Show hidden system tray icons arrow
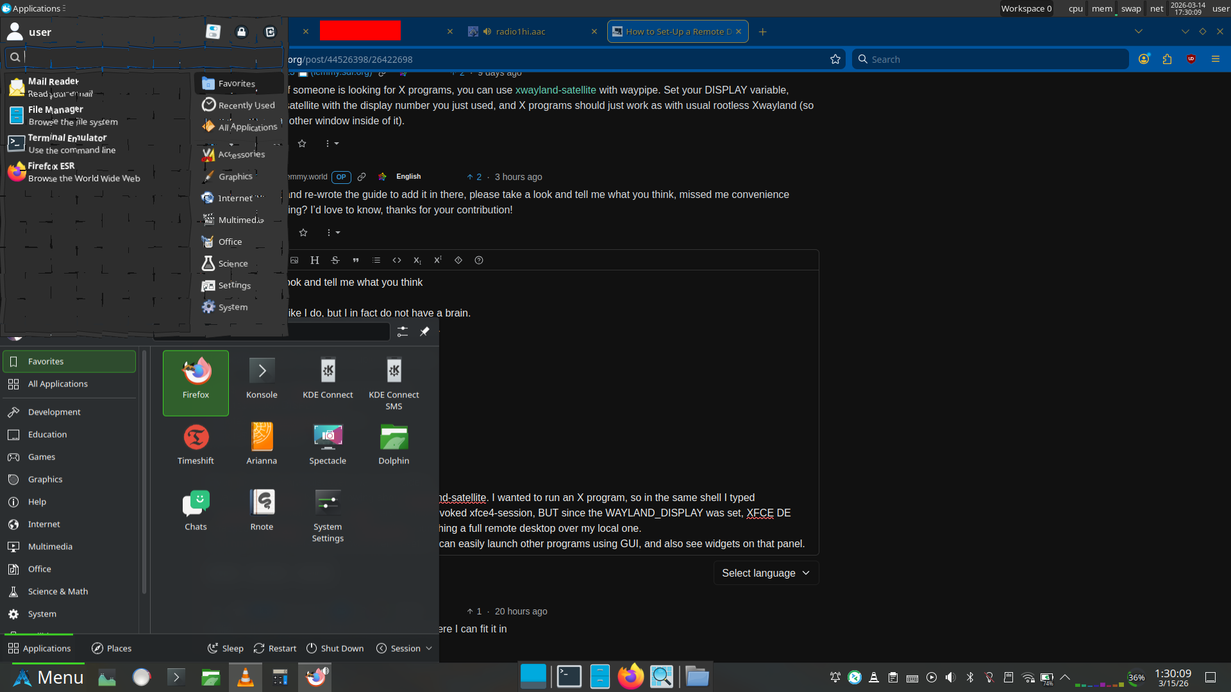1231x692 pixels. (1065, 677)
